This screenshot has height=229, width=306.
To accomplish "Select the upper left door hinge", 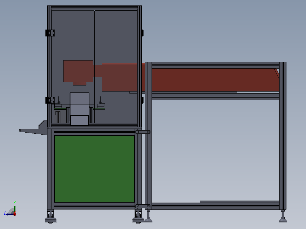I will (x=50, y=33).
